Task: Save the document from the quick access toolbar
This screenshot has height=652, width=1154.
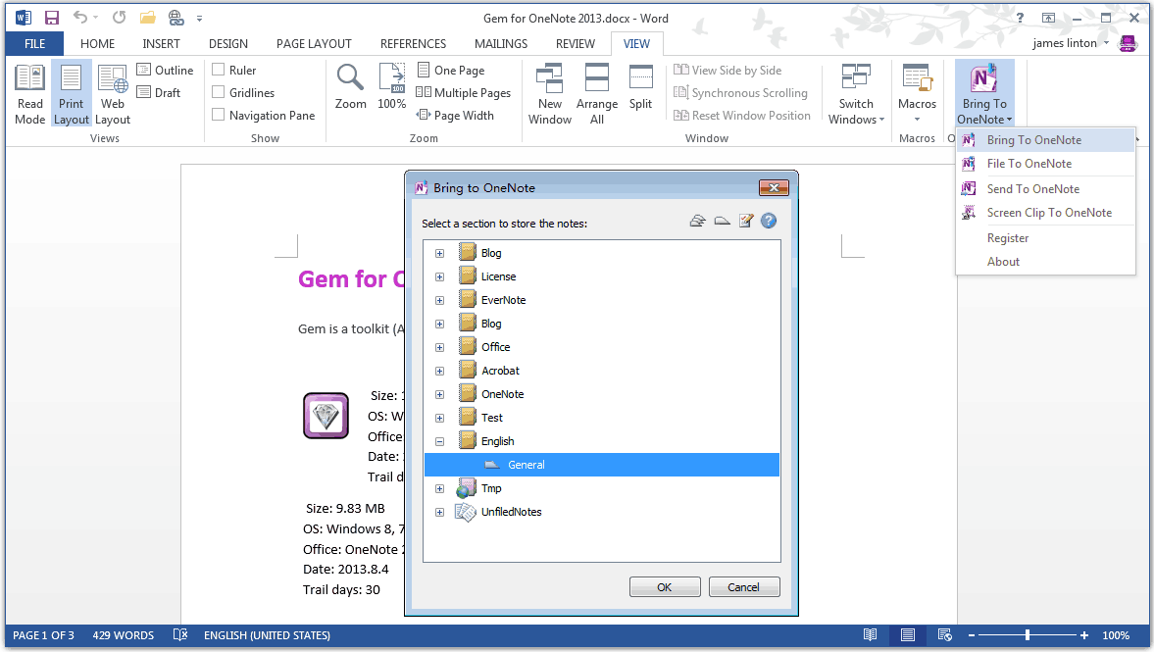Action: click(x=51, y=18)
